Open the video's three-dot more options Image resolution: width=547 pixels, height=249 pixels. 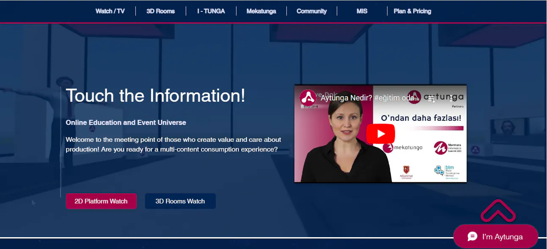451,99
